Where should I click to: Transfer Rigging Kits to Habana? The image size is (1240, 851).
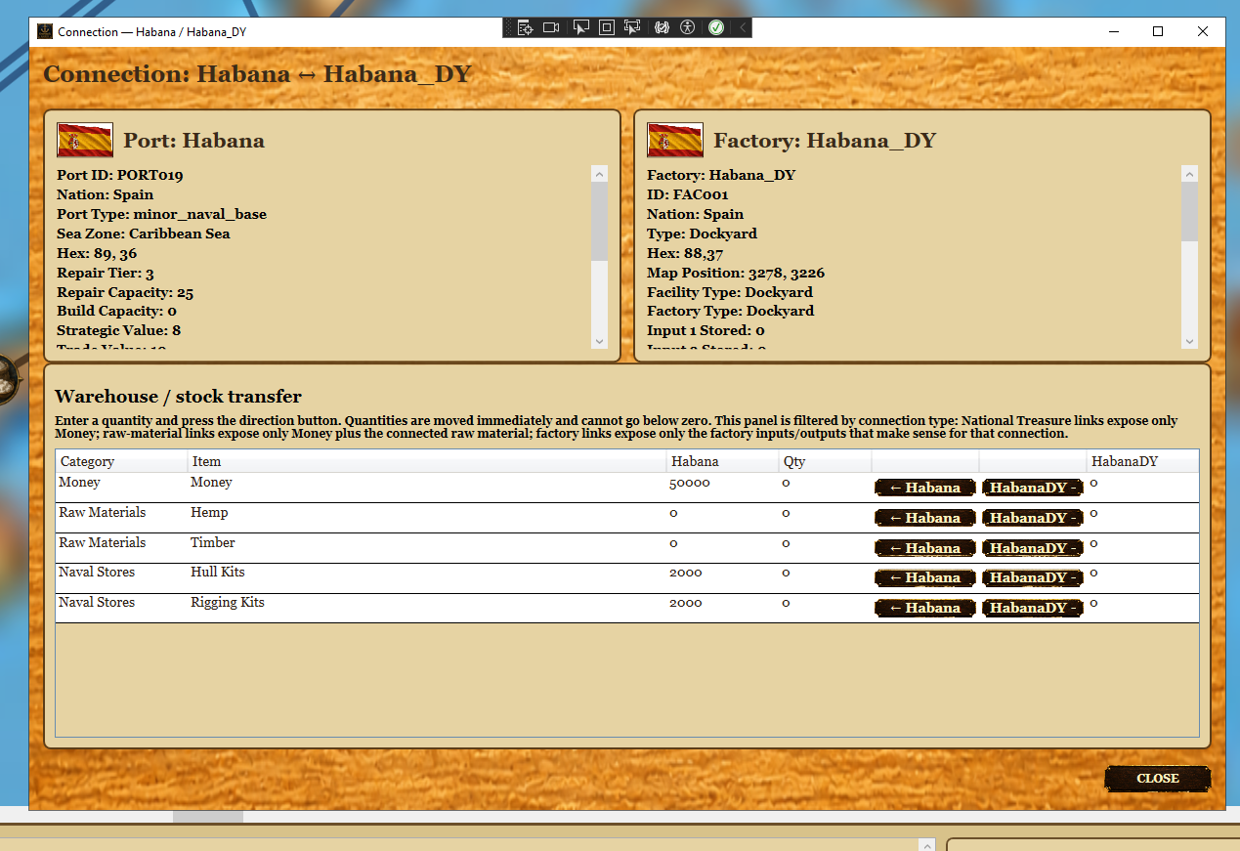tap(924, 608)
